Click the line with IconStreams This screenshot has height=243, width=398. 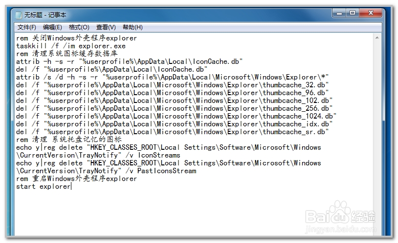169,151
